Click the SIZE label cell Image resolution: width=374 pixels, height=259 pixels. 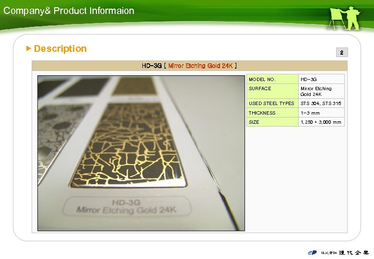tap(272, 122)
